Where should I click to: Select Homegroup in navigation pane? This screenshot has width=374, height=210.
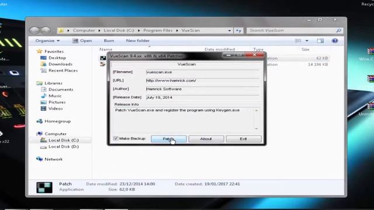(57, 121)
